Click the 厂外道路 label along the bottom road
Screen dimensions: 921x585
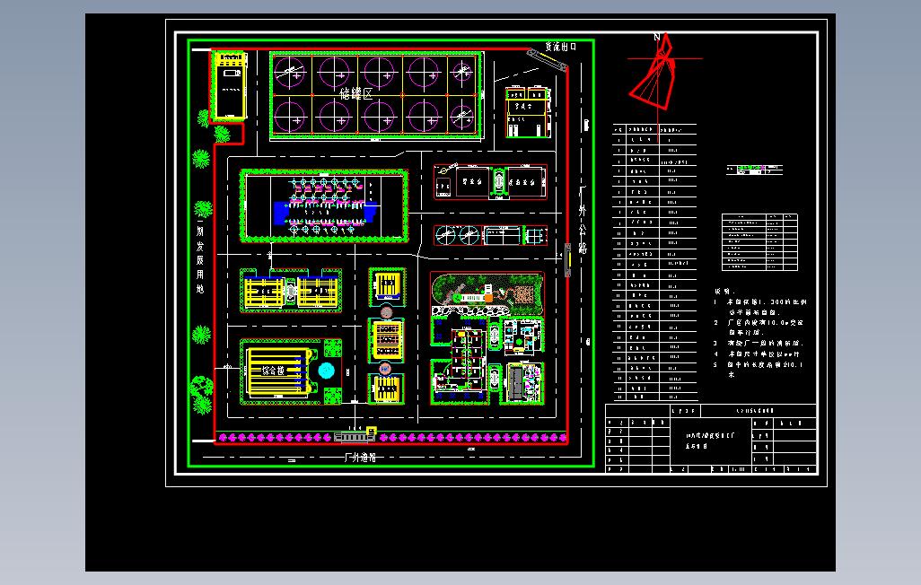point(360,457)
